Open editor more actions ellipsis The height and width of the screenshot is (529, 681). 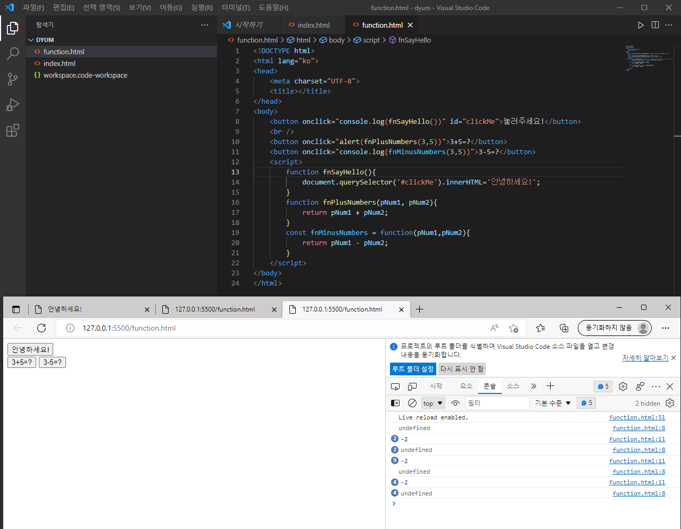pos(669,25)
